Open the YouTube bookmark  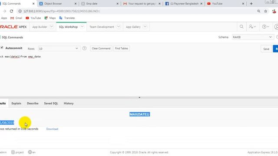(x=33, y=18)
